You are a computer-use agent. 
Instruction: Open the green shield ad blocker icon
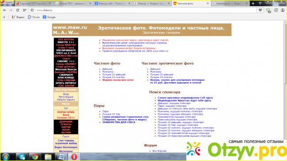click(x=268, y=11)
